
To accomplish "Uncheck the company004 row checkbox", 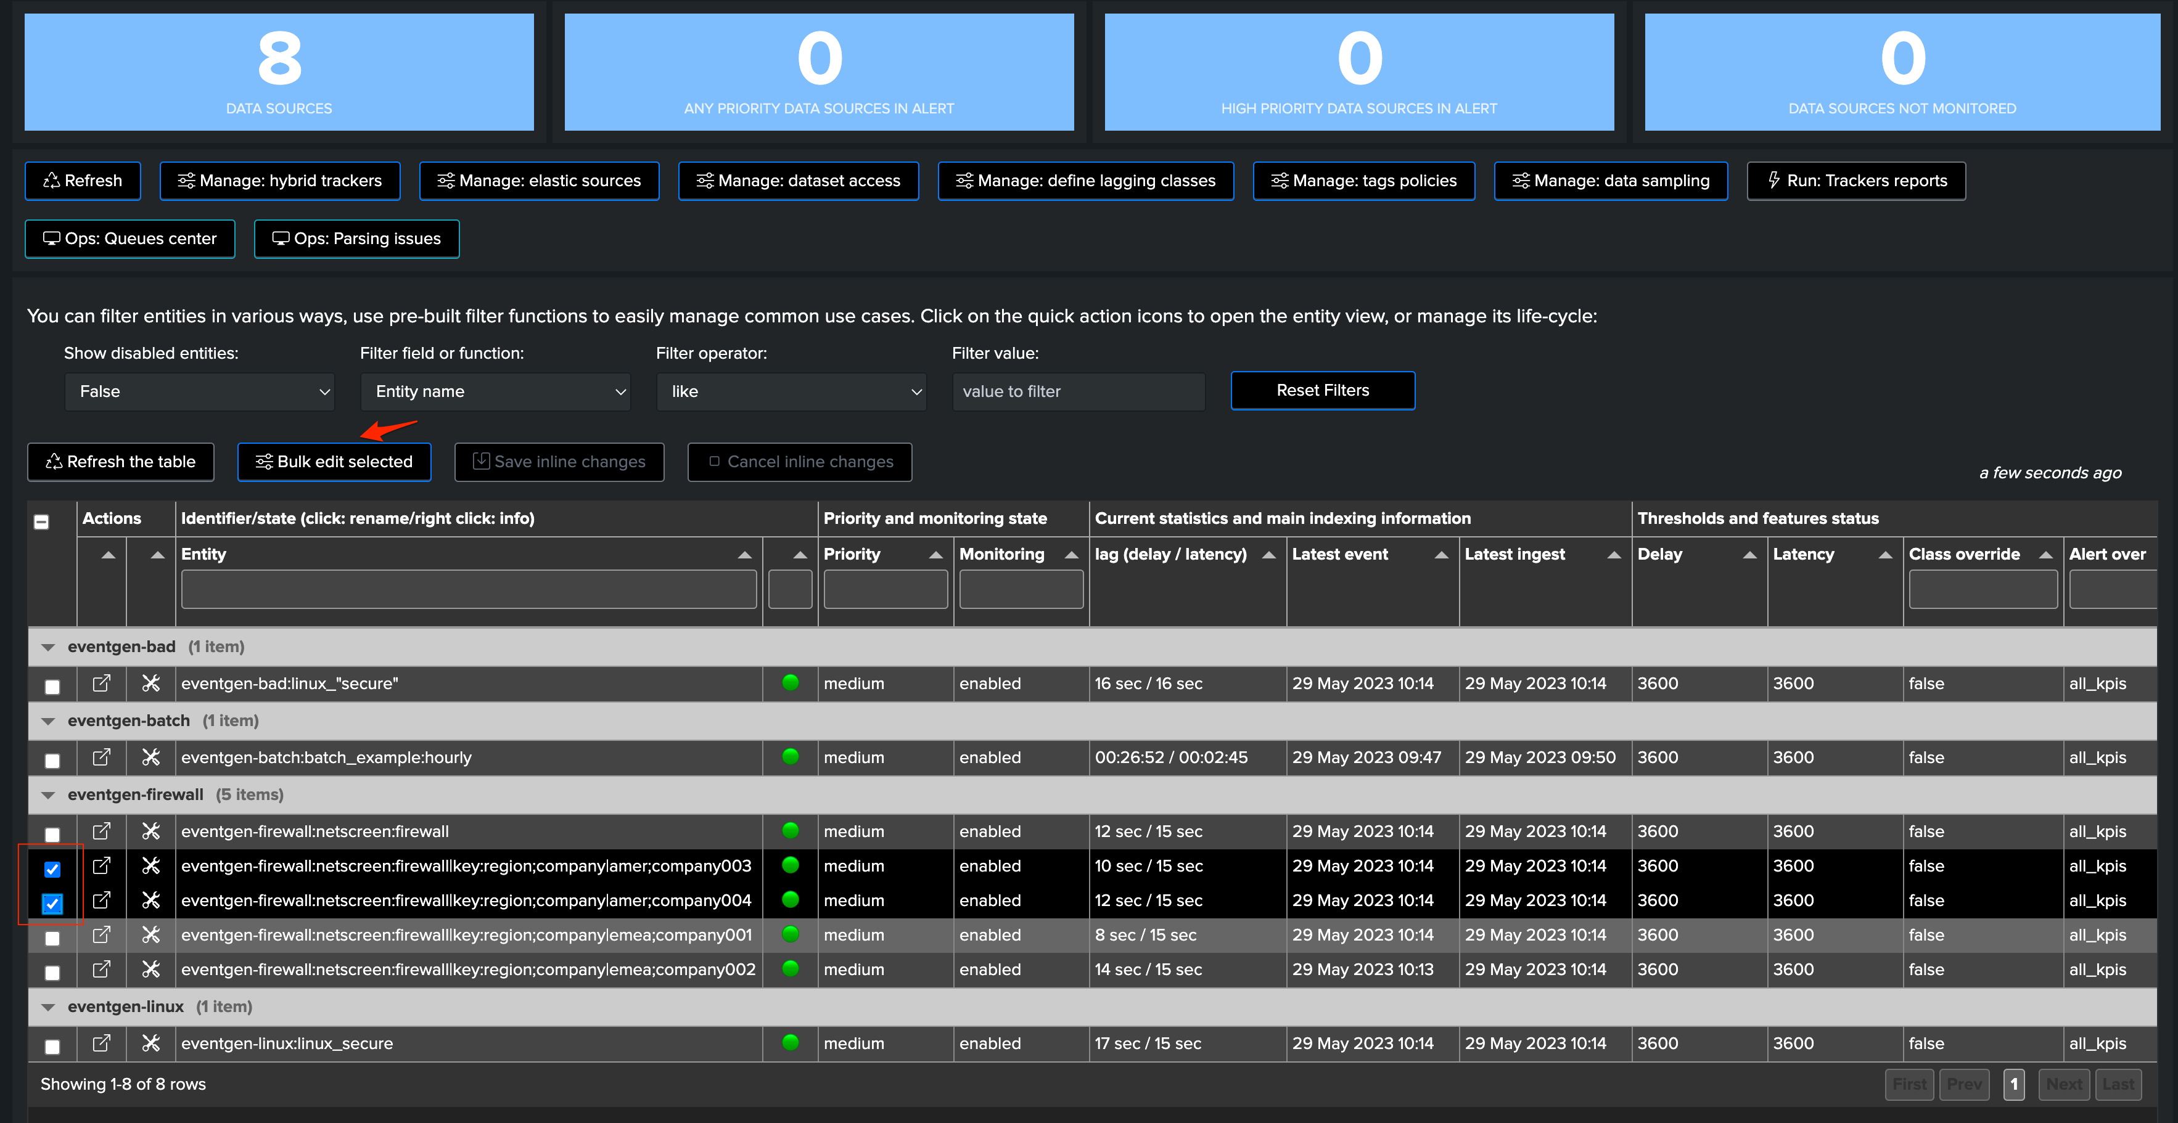I will (x=52, y=904).
